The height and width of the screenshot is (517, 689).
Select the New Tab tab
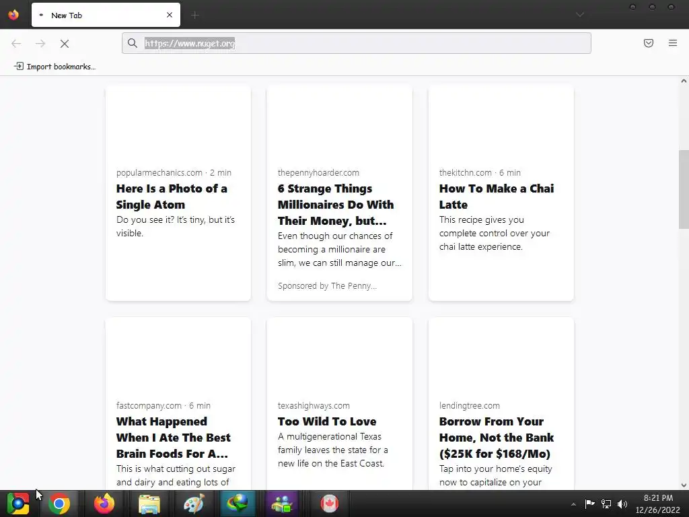106,15
